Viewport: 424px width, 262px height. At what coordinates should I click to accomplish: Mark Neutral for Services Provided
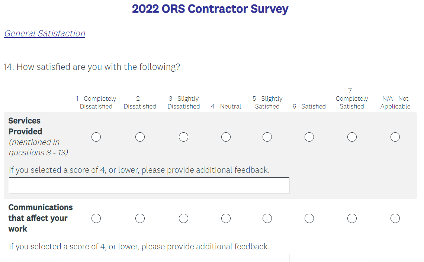(226, 137)
